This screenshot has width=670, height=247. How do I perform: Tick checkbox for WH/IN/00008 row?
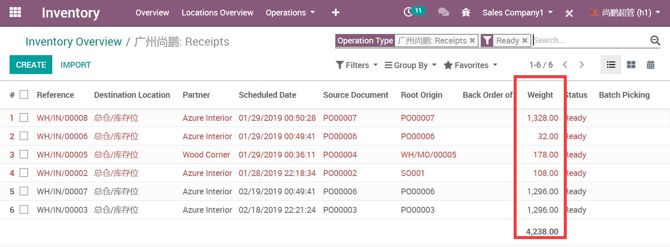click(x=24, y=118)
